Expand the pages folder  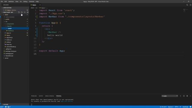click(x=10, y=28)
